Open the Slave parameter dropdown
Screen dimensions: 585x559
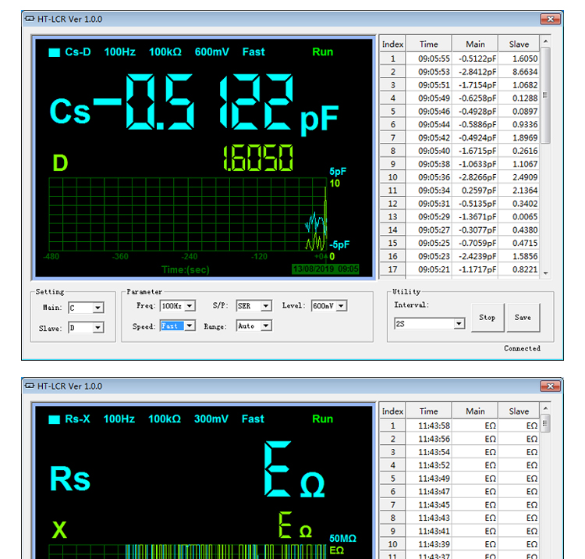97,329
